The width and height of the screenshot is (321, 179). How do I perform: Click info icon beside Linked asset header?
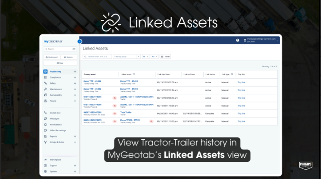tap(134, 74)
